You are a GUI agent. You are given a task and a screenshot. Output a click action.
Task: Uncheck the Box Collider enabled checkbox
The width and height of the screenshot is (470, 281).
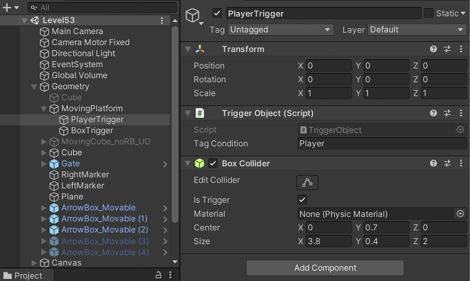[x=213, y=163]
